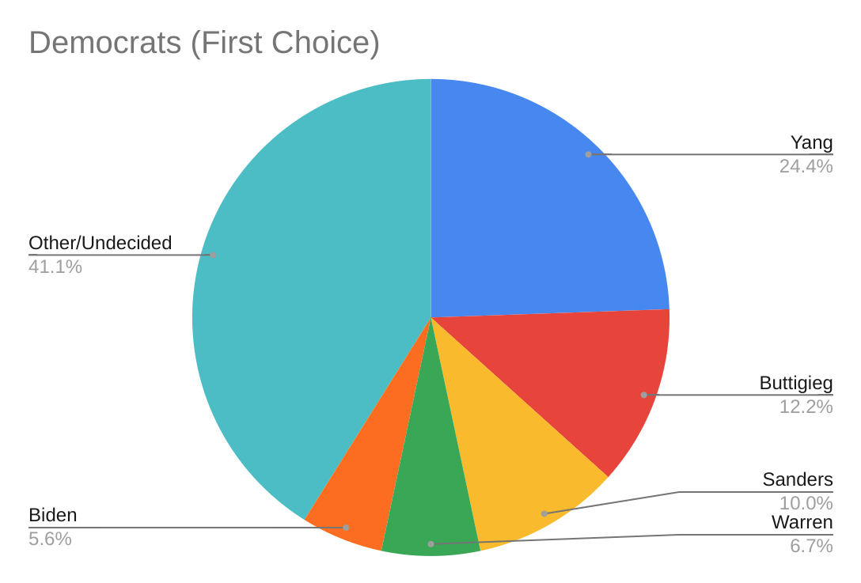
Task: Click the Yang label text
Action: point(811,143)
